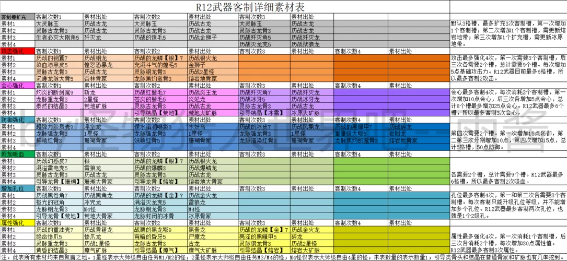Select the 历战冰牙龙 source cell
The width and height of the screenshot is (567, 261).
point(311,99)
